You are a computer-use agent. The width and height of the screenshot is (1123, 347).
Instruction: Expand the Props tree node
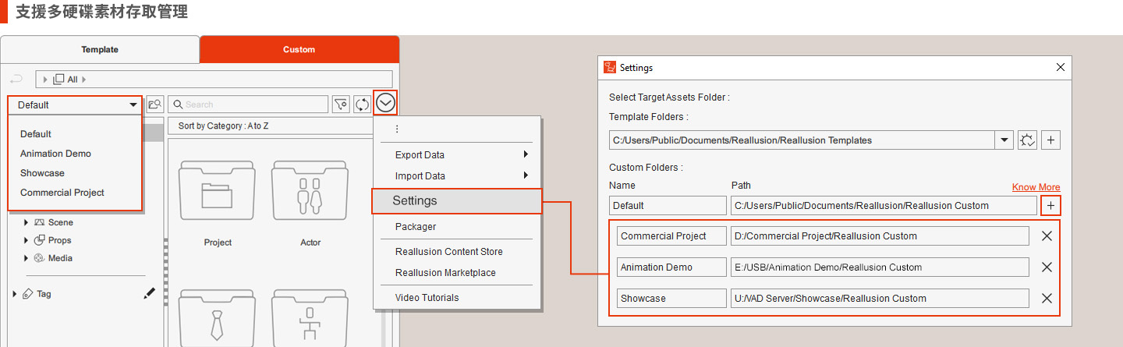click(26, 240)
